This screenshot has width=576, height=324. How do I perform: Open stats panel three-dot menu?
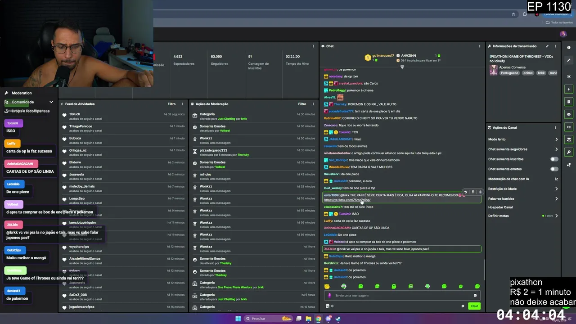pyautogui.click(x=313, y=46)
